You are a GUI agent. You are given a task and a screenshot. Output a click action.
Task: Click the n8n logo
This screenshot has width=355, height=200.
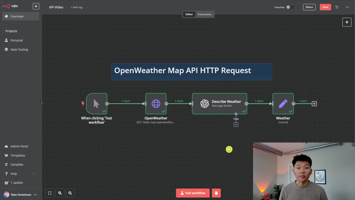[10, 6]
